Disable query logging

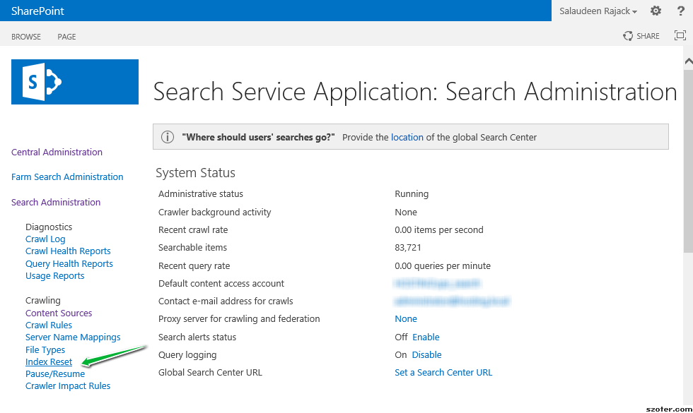[x=426, y=354]
